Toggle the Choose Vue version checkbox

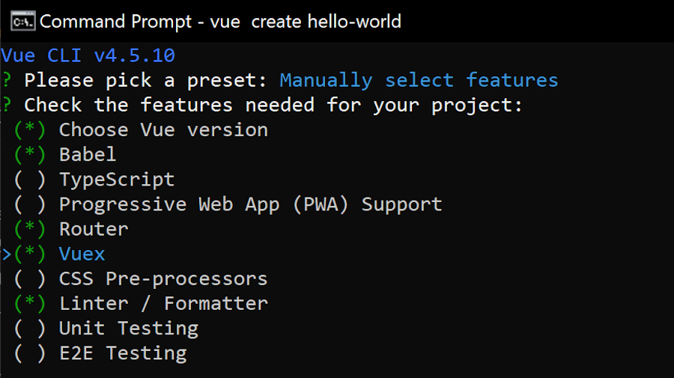click(30, 130)
